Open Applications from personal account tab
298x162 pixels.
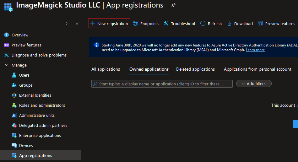pos(257,69)
